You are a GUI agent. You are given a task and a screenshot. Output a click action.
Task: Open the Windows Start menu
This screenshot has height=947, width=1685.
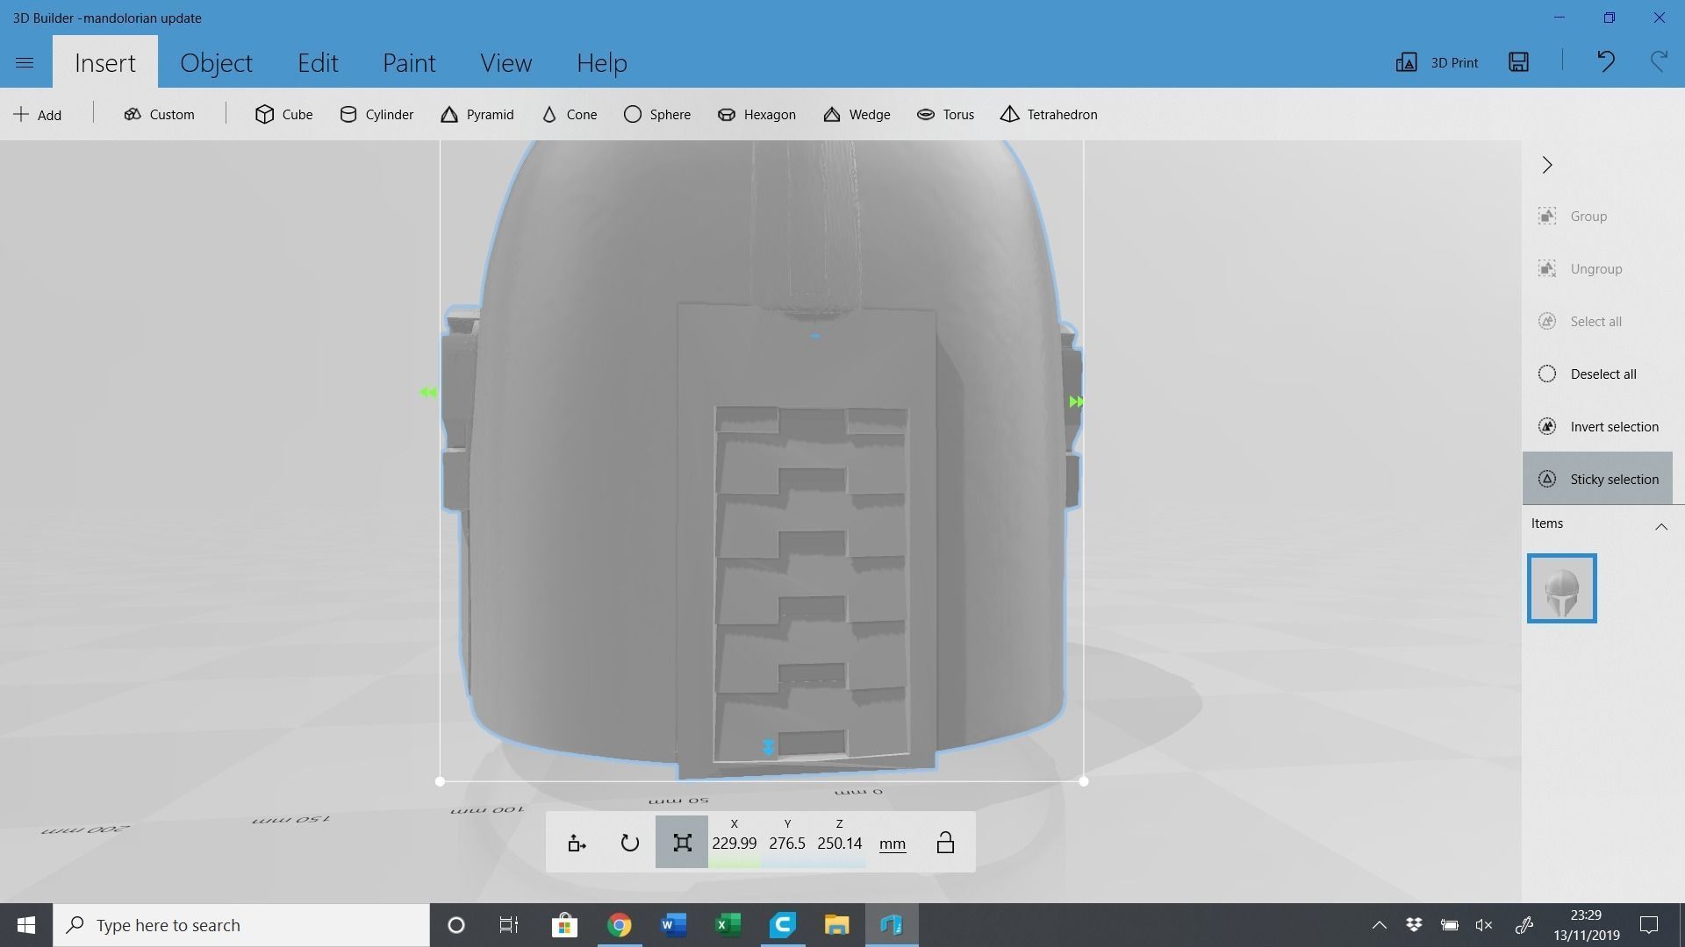(x=26, y=925)
